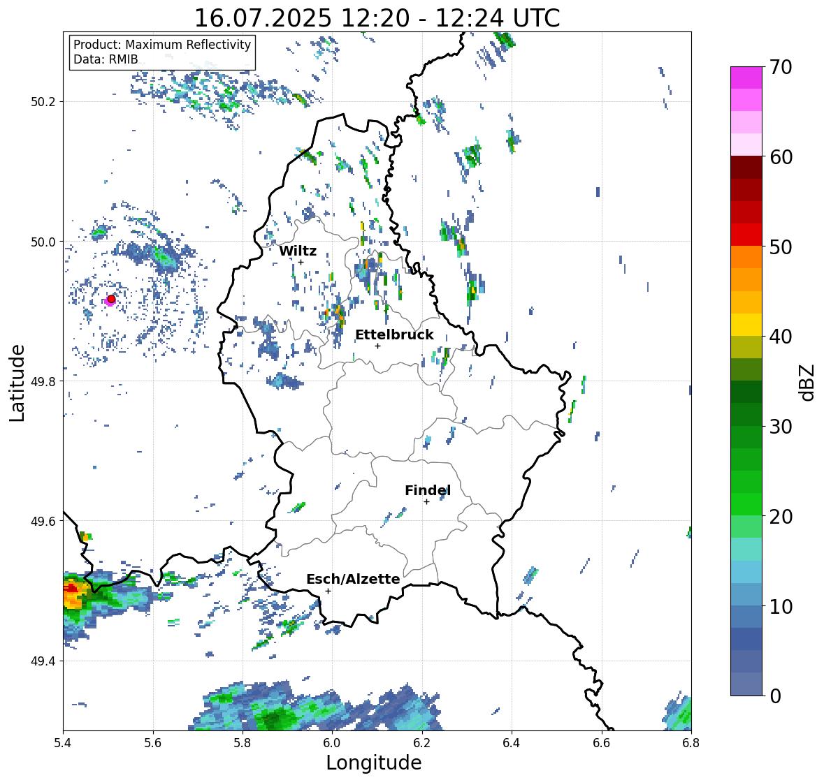
Task: Click the Esch/Alzette city label
Action: pyautogui.click(x=353, y=579)
